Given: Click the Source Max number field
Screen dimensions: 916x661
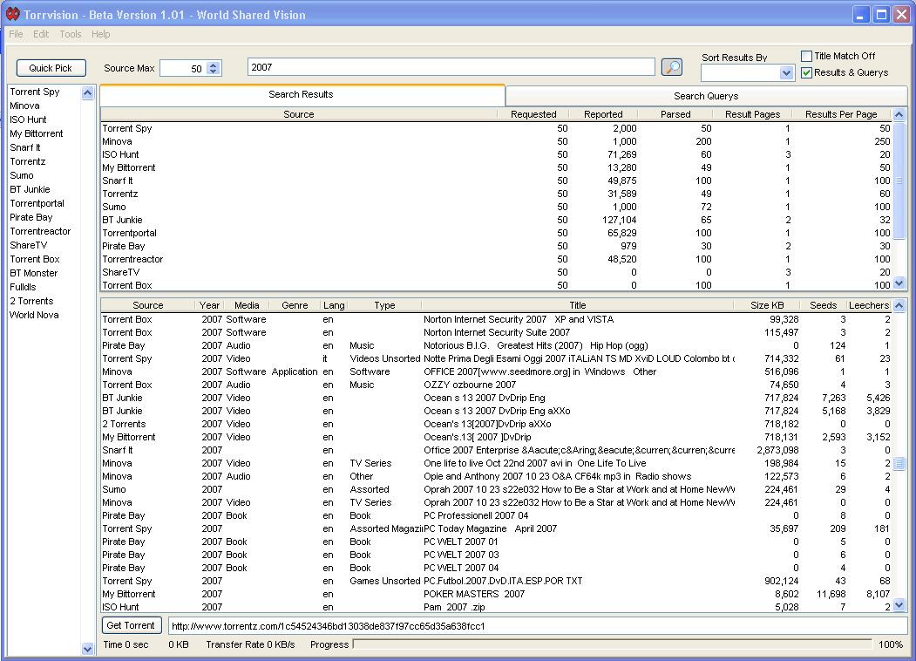Looking at the screenshot, I should pos(184,68).
